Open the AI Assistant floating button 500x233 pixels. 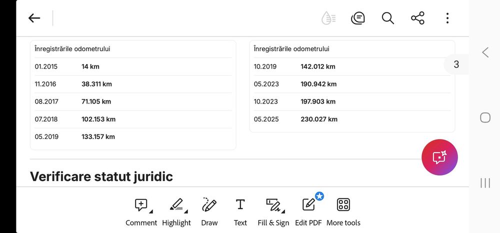click(x=439, y=157)
